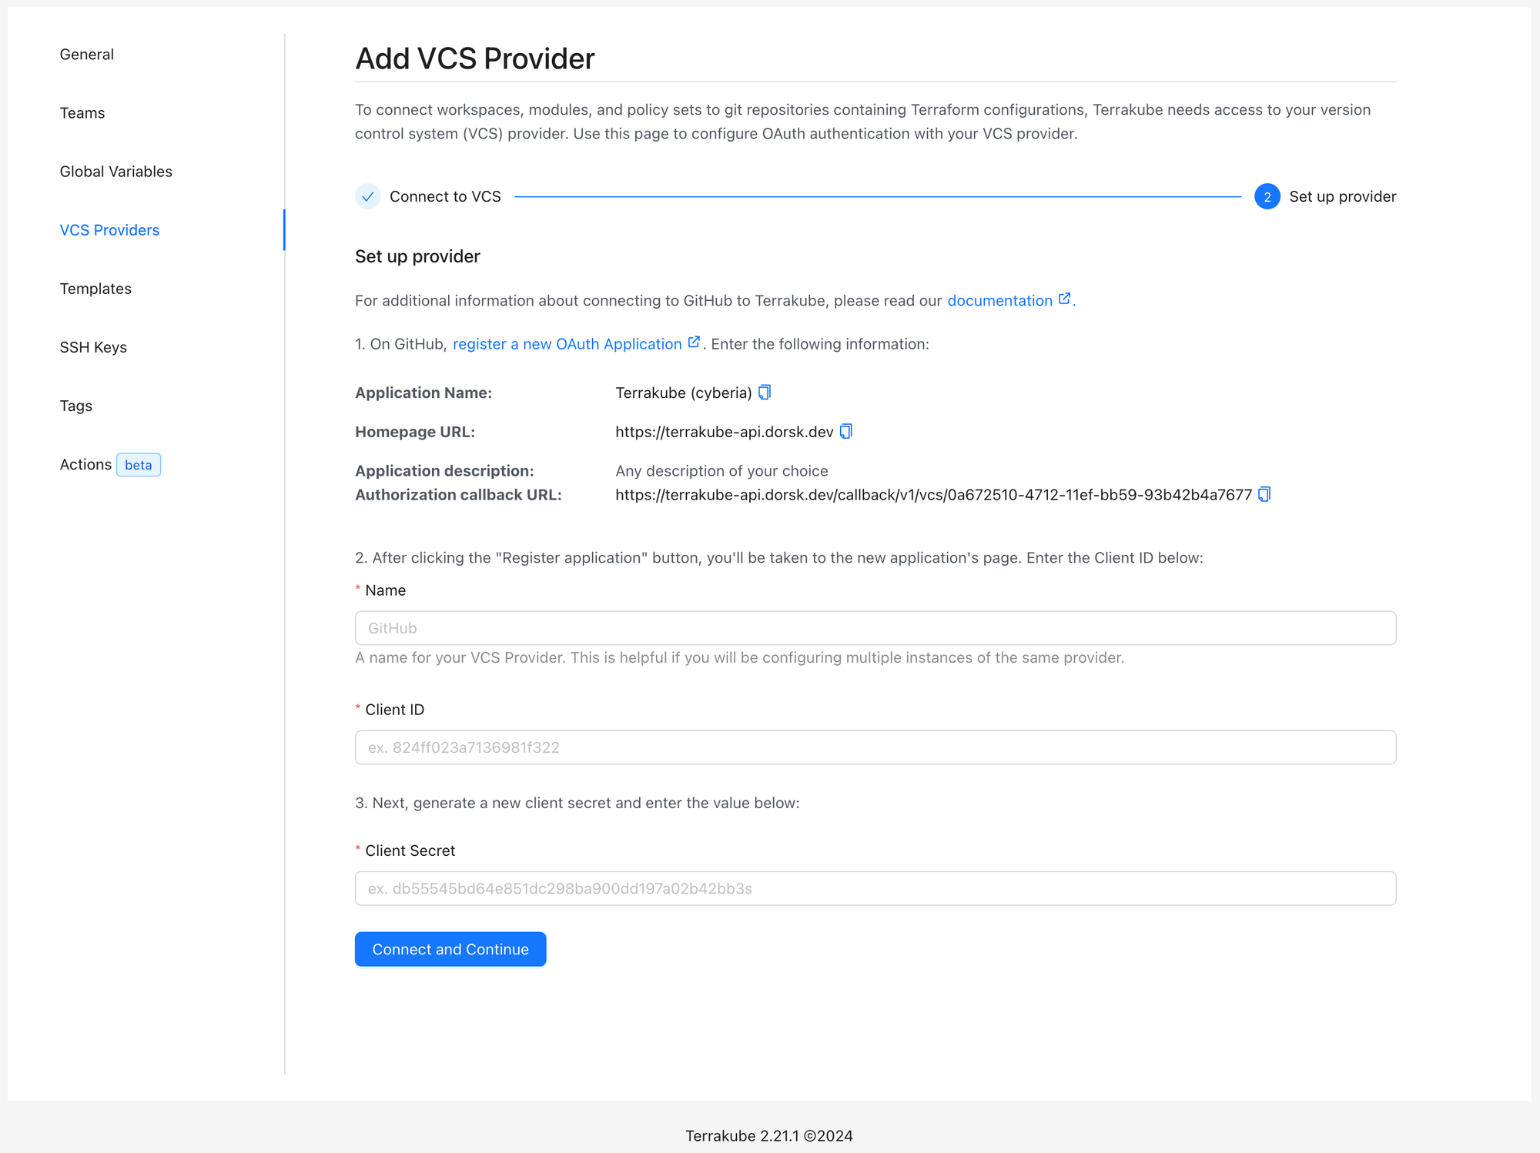1540x1153 pixels.
Task: Open the Tags section
Action: click(76, 406)
